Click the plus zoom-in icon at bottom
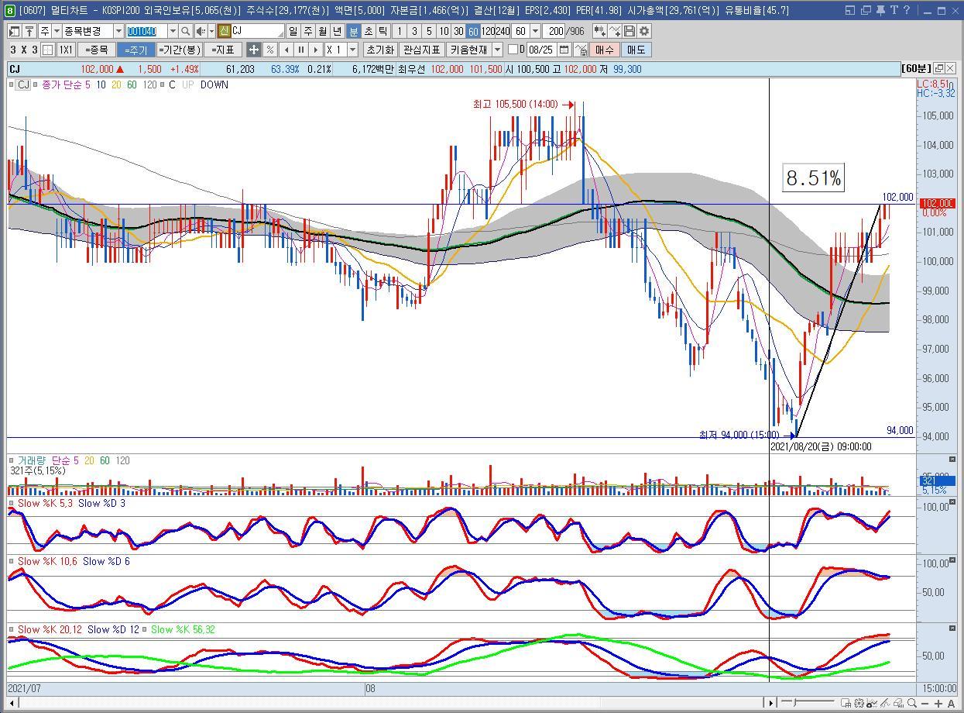964x713 pixels. tap(938, 703)
